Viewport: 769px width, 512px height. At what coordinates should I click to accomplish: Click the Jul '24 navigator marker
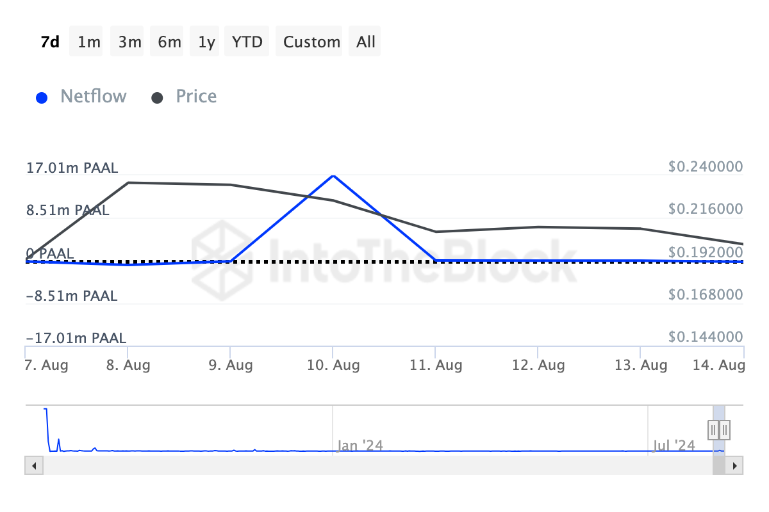point(674,445)
